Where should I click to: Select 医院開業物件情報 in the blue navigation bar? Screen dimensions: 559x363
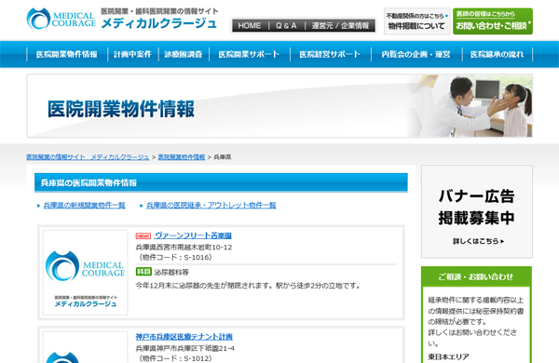[x=67, y=54]
